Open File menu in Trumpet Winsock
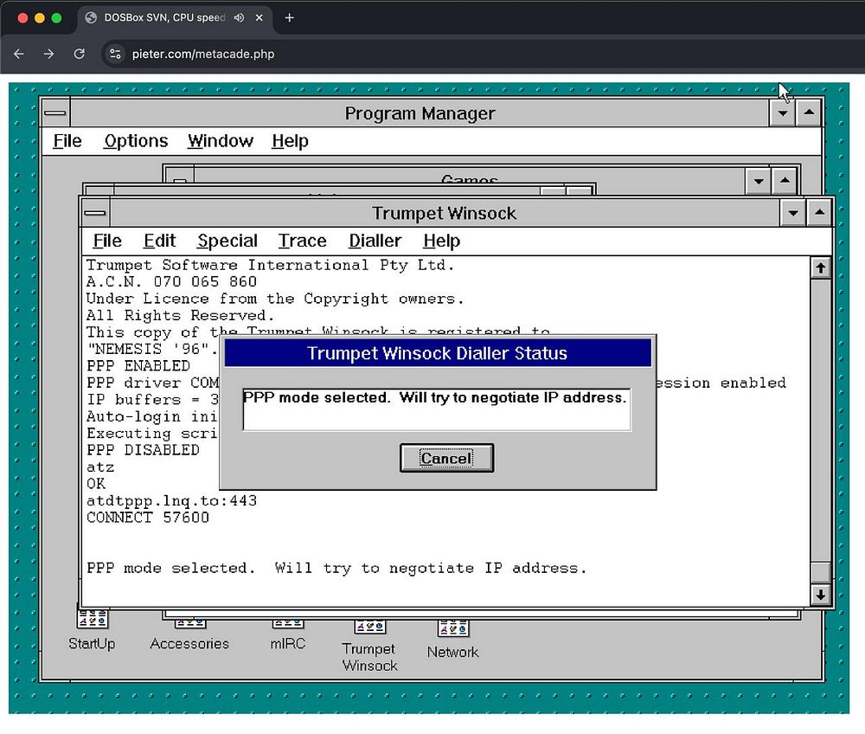The height and width of the screenshot is (734, 865). 107,241
